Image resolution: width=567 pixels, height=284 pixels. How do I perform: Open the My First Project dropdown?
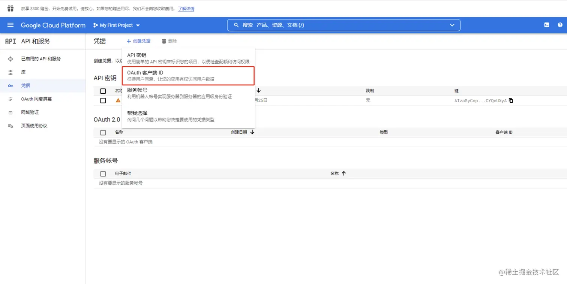[x=116, y=25]
